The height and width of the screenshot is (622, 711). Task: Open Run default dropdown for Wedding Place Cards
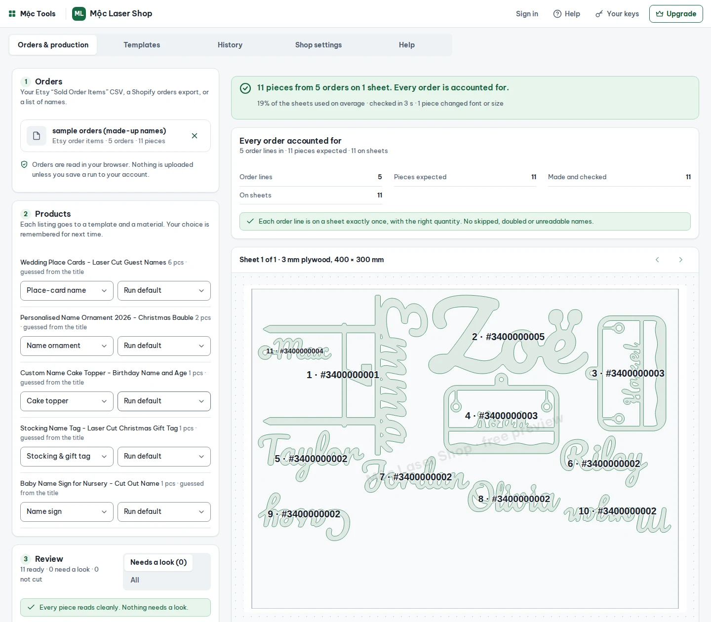click(164, 291)
